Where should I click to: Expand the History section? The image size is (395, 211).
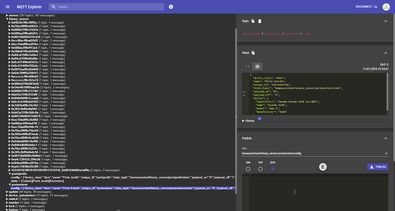248,121
